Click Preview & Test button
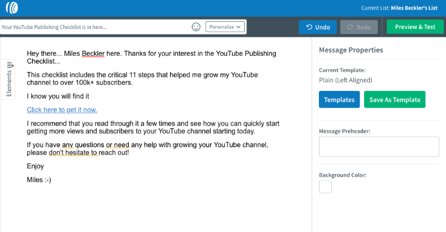The image size is (446, 232). (415, 27)
